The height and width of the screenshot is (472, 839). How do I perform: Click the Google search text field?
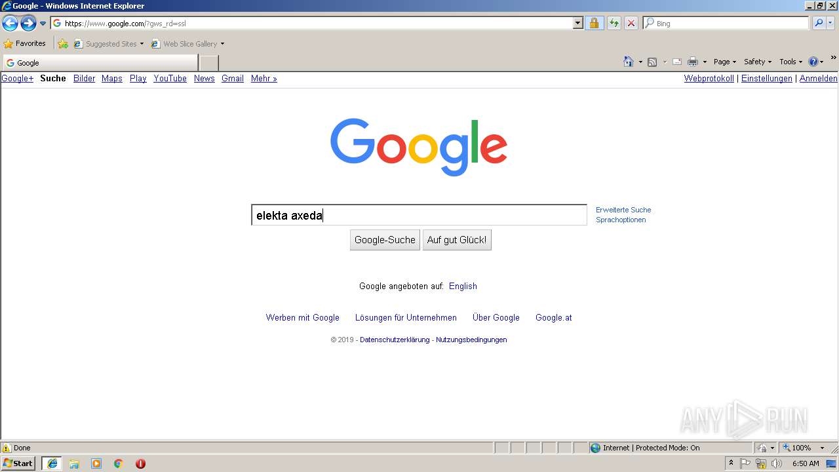click(419, 215)
